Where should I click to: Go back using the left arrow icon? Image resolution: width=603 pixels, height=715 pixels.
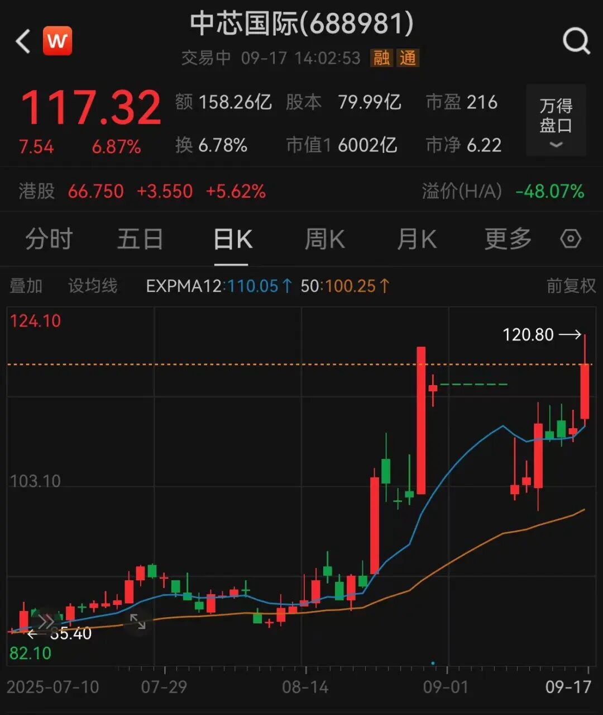(23, 42)
